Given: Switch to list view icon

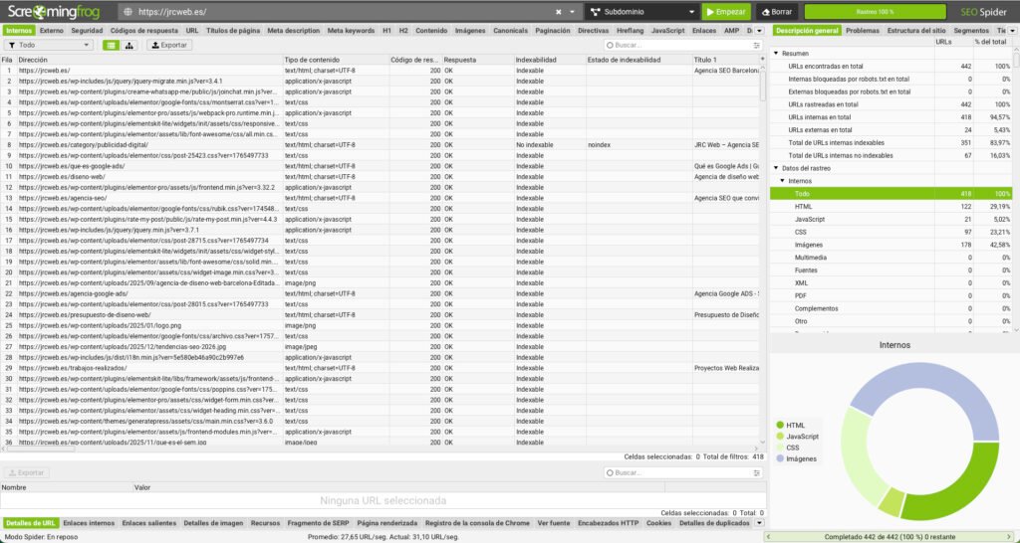Looking at the screenshot, I should pos(112,45).
